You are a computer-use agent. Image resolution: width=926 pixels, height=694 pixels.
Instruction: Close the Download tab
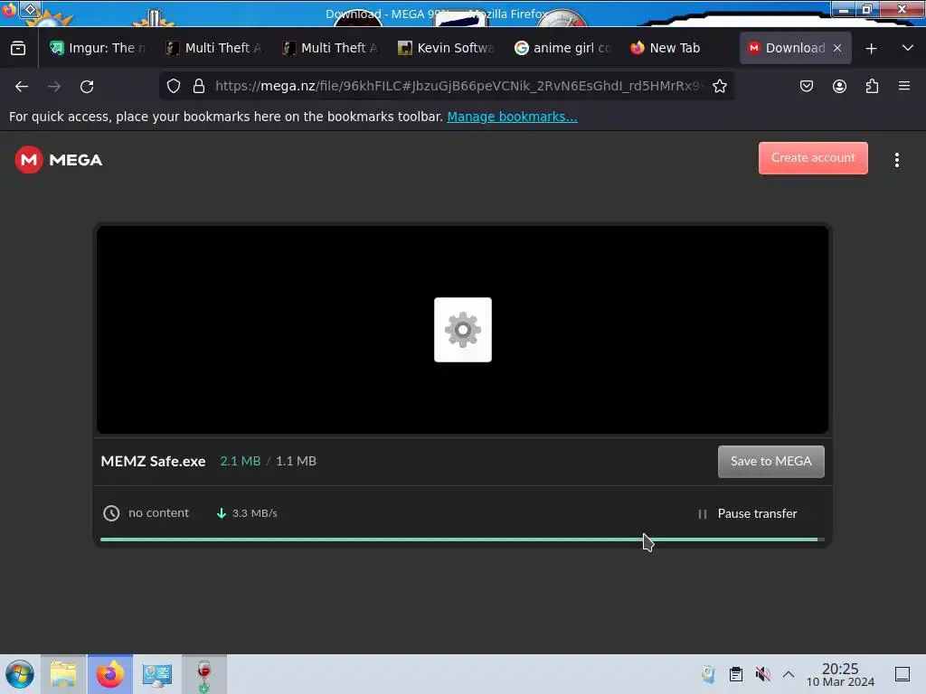(837, 49)
